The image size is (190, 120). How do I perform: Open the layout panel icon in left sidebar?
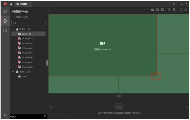pos(5,30)
